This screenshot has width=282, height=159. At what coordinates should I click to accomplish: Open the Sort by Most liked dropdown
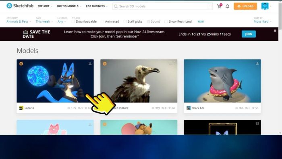point(262,21)
